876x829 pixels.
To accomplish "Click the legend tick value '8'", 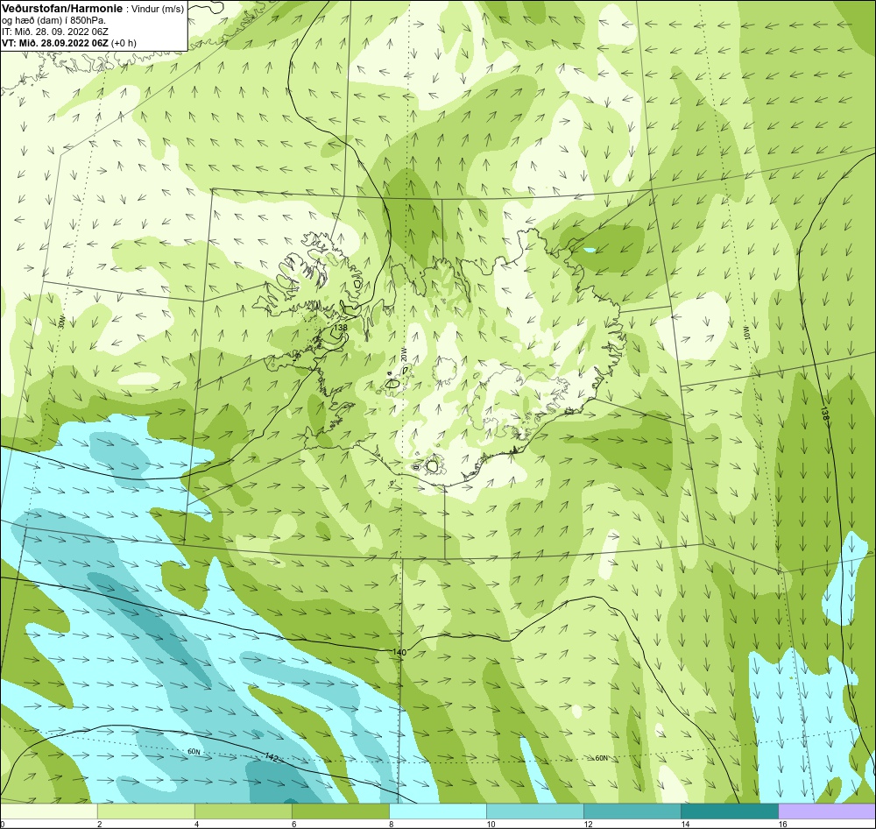I will 391,824.
